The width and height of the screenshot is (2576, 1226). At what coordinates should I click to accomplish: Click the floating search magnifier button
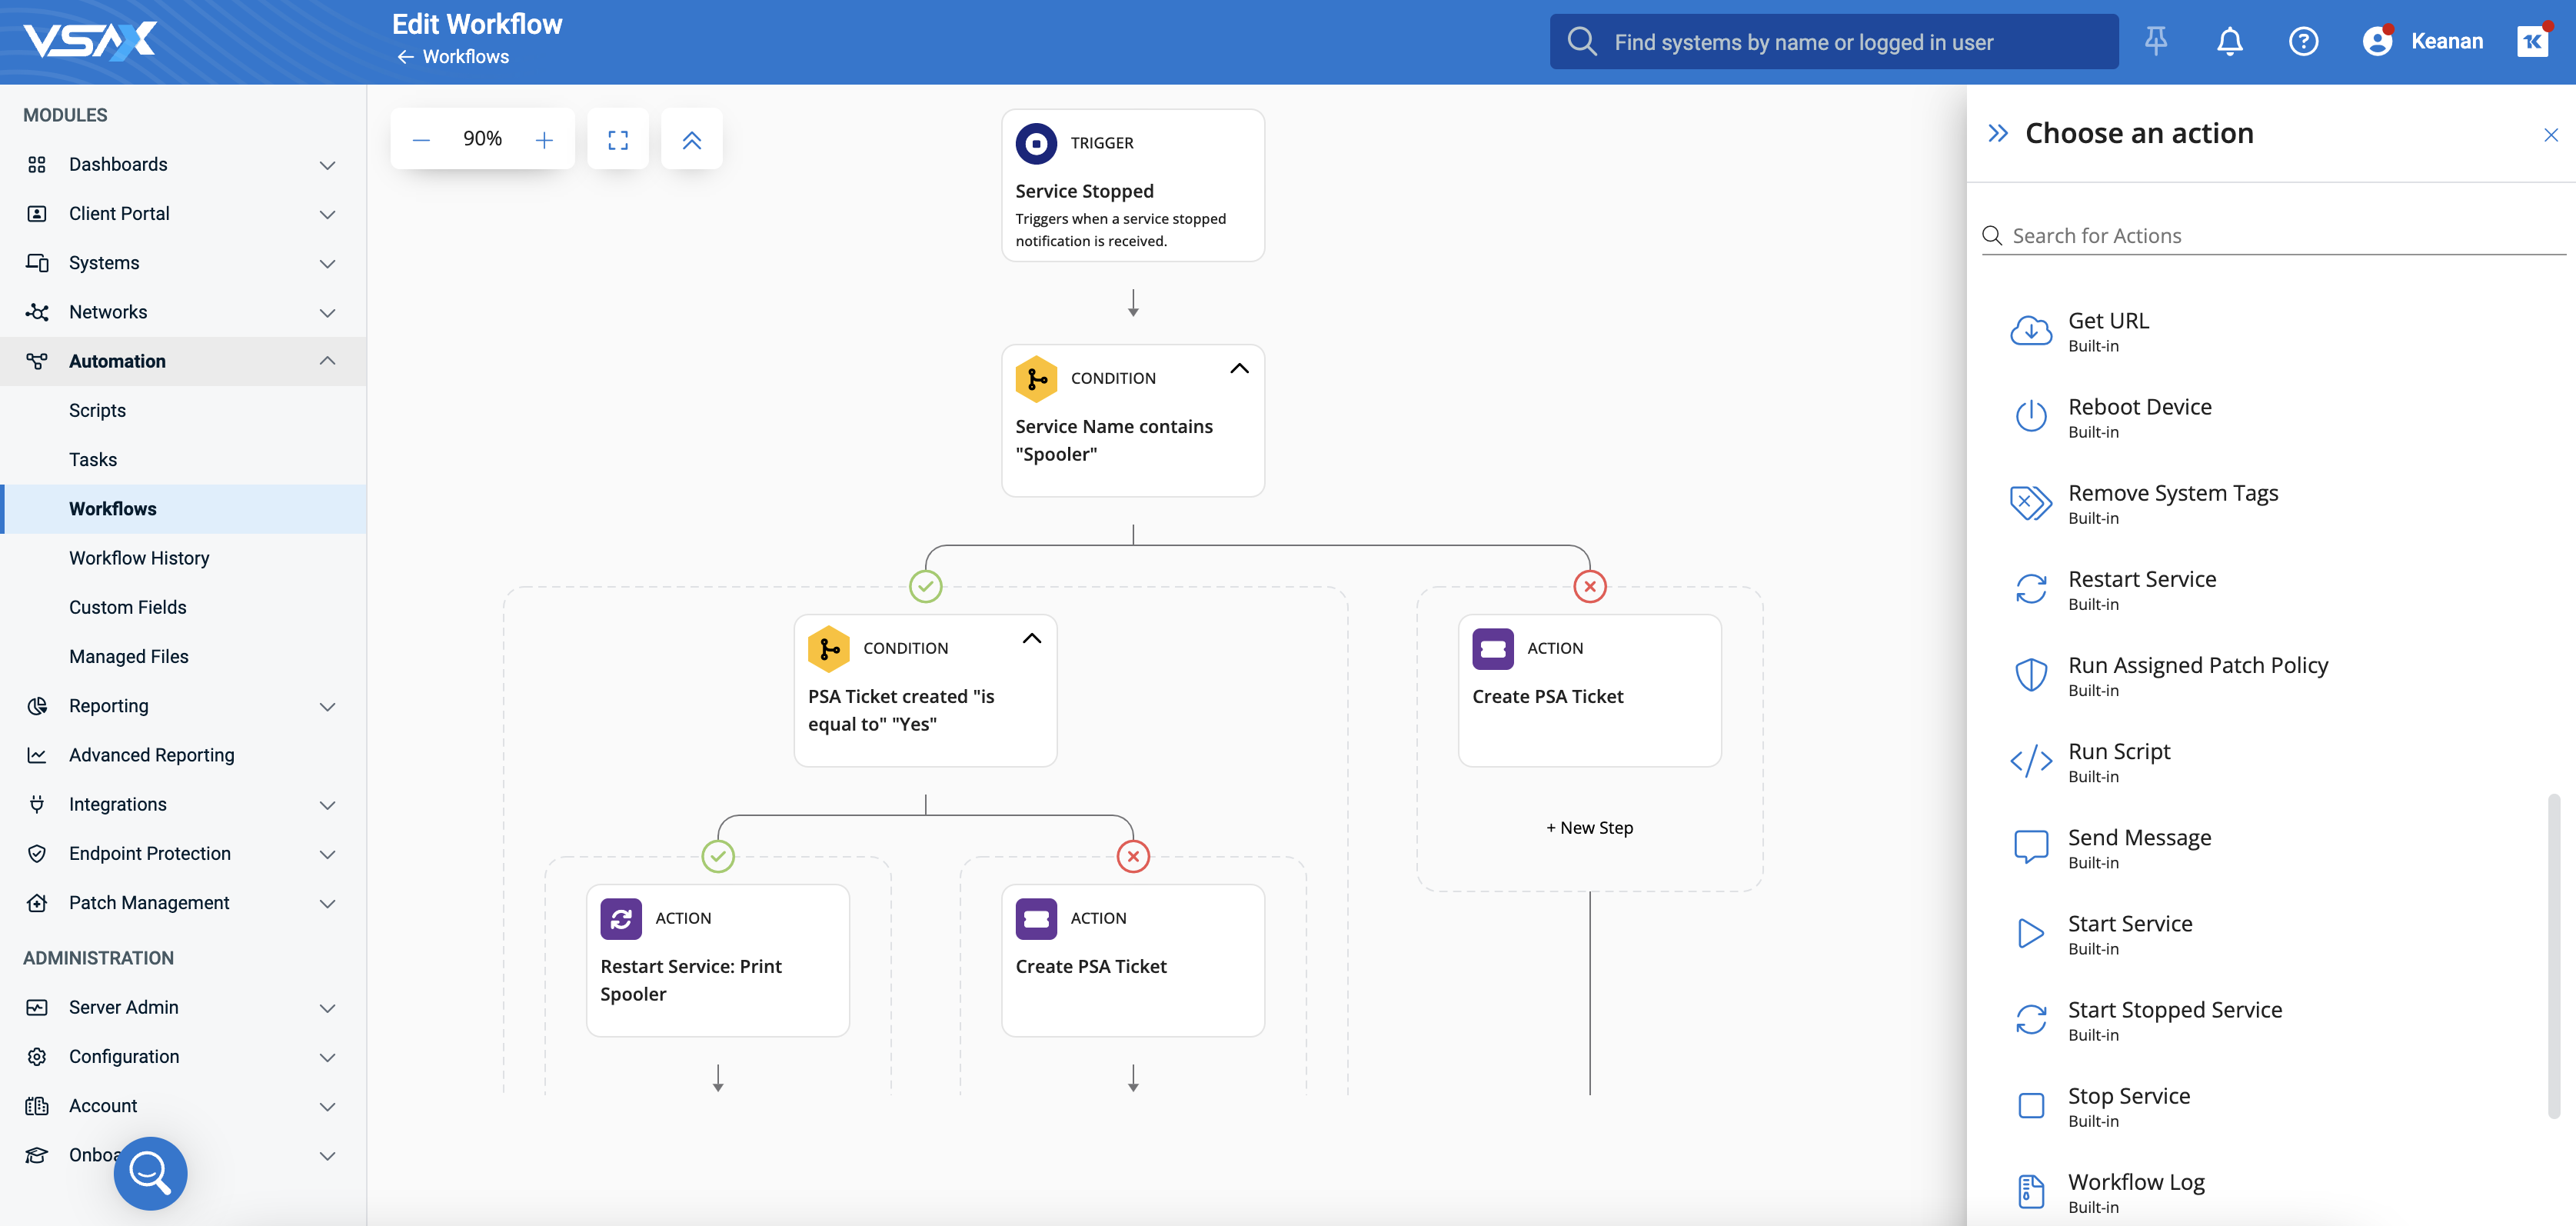click(150, 1172)
